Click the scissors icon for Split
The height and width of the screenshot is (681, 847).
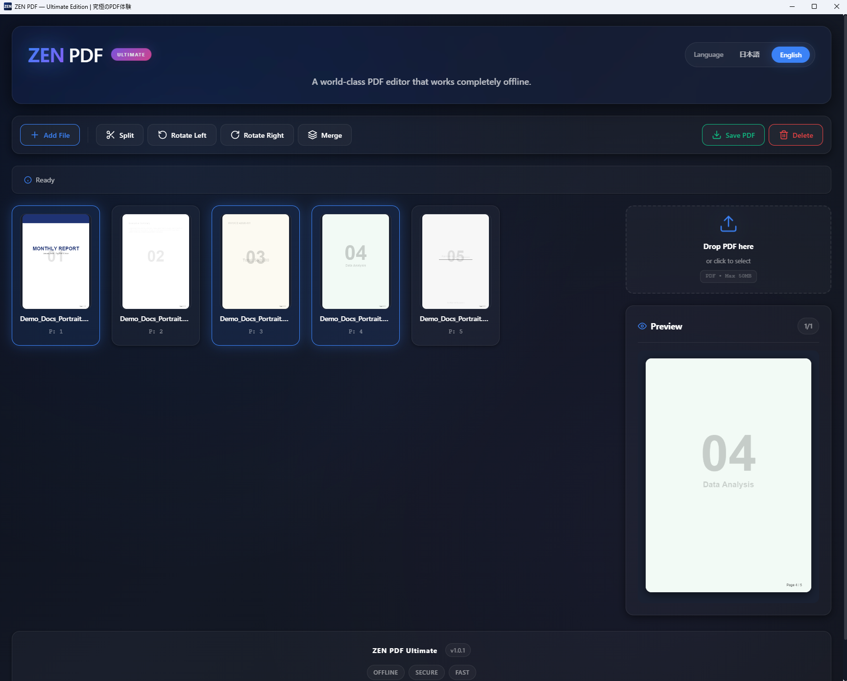point(110,135)
